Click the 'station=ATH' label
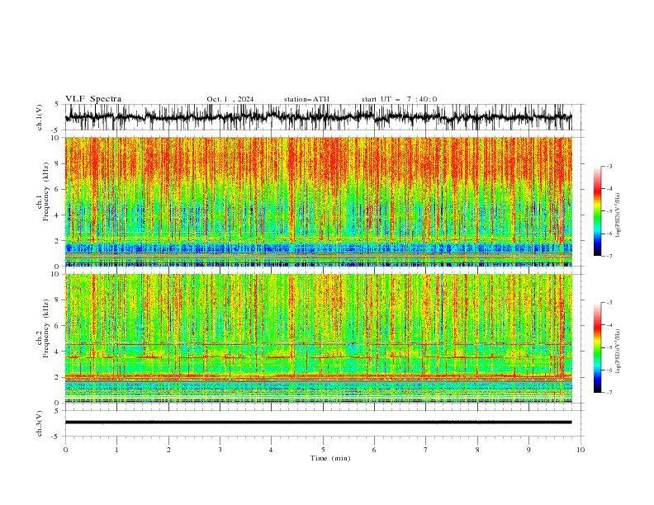 pyautogui.click(x=306, y=99)
